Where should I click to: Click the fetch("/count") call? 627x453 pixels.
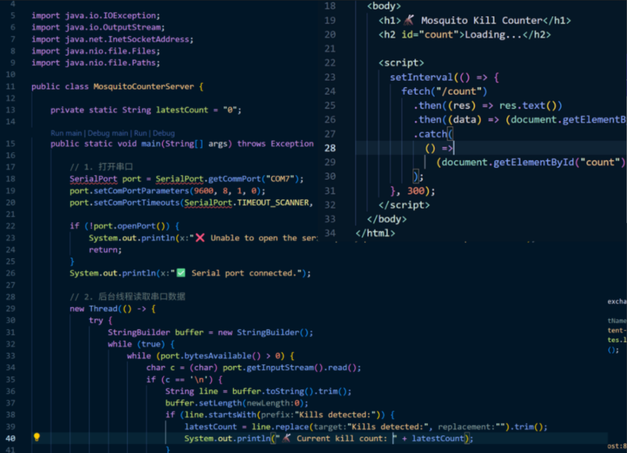tap(445, 92)
